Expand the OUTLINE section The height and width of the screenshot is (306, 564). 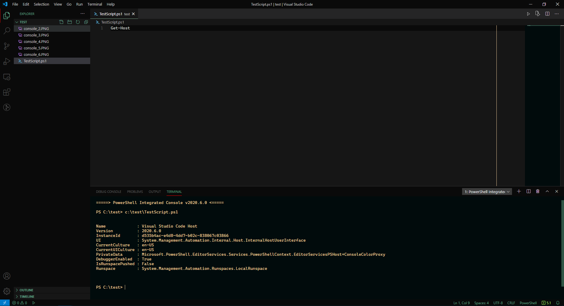(26, 290)
